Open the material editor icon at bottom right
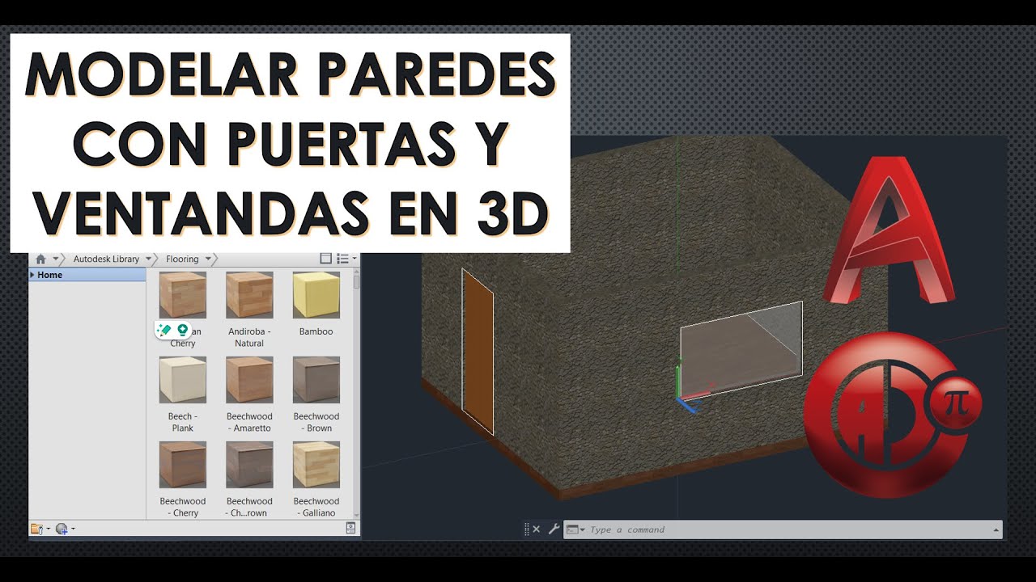Screen dimensions: 1036x582 coord(350,528)
